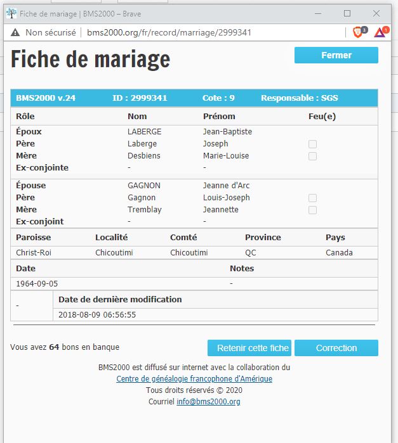398x443 pixels.
Task: Select the Comté value Chicoutimi
Action: 189,253
